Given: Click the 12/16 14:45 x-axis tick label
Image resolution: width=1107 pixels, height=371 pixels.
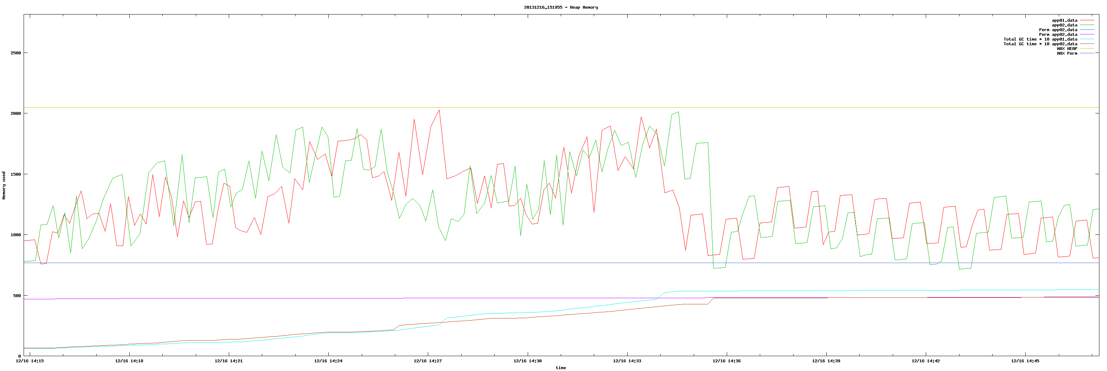Looking at the screenshot, I should coord(1025,361).
